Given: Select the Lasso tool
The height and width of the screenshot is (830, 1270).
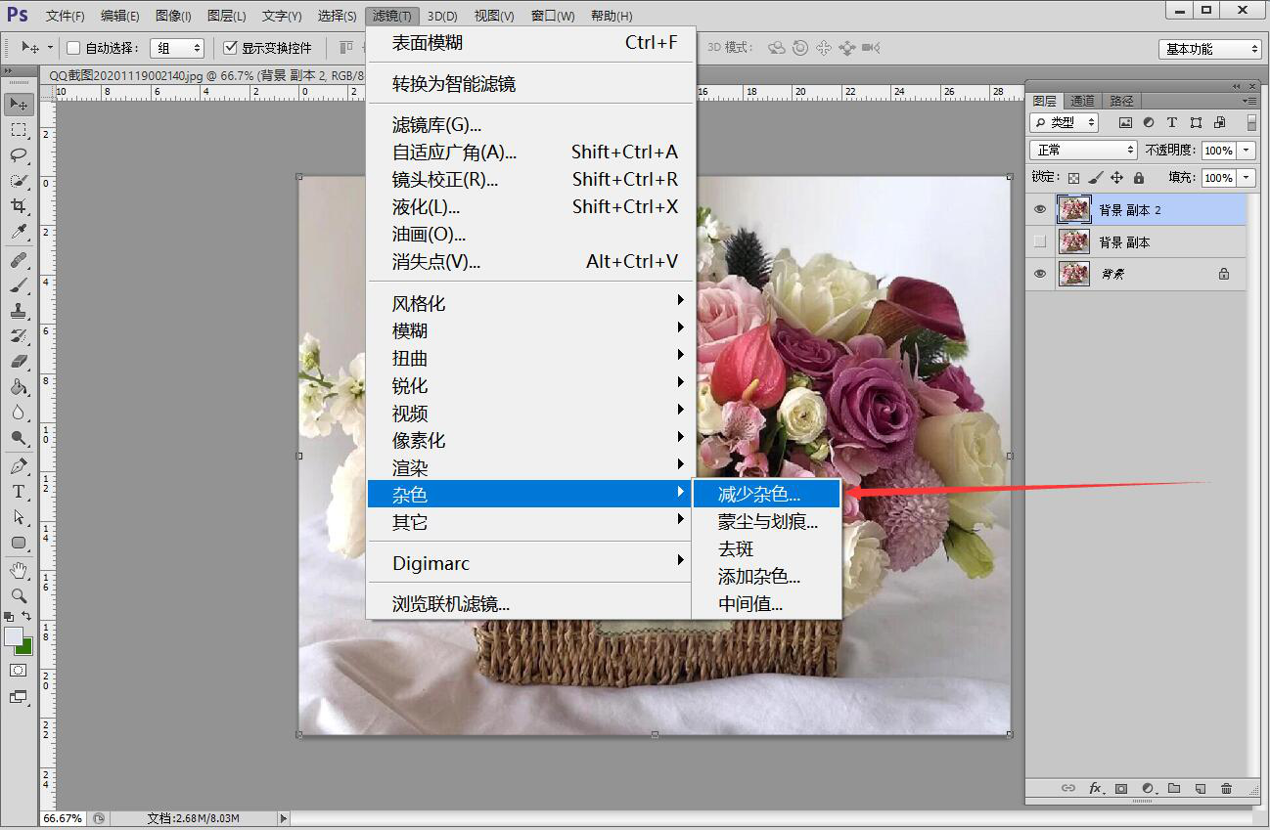Looking at the screenshot, I should (19, 155).
